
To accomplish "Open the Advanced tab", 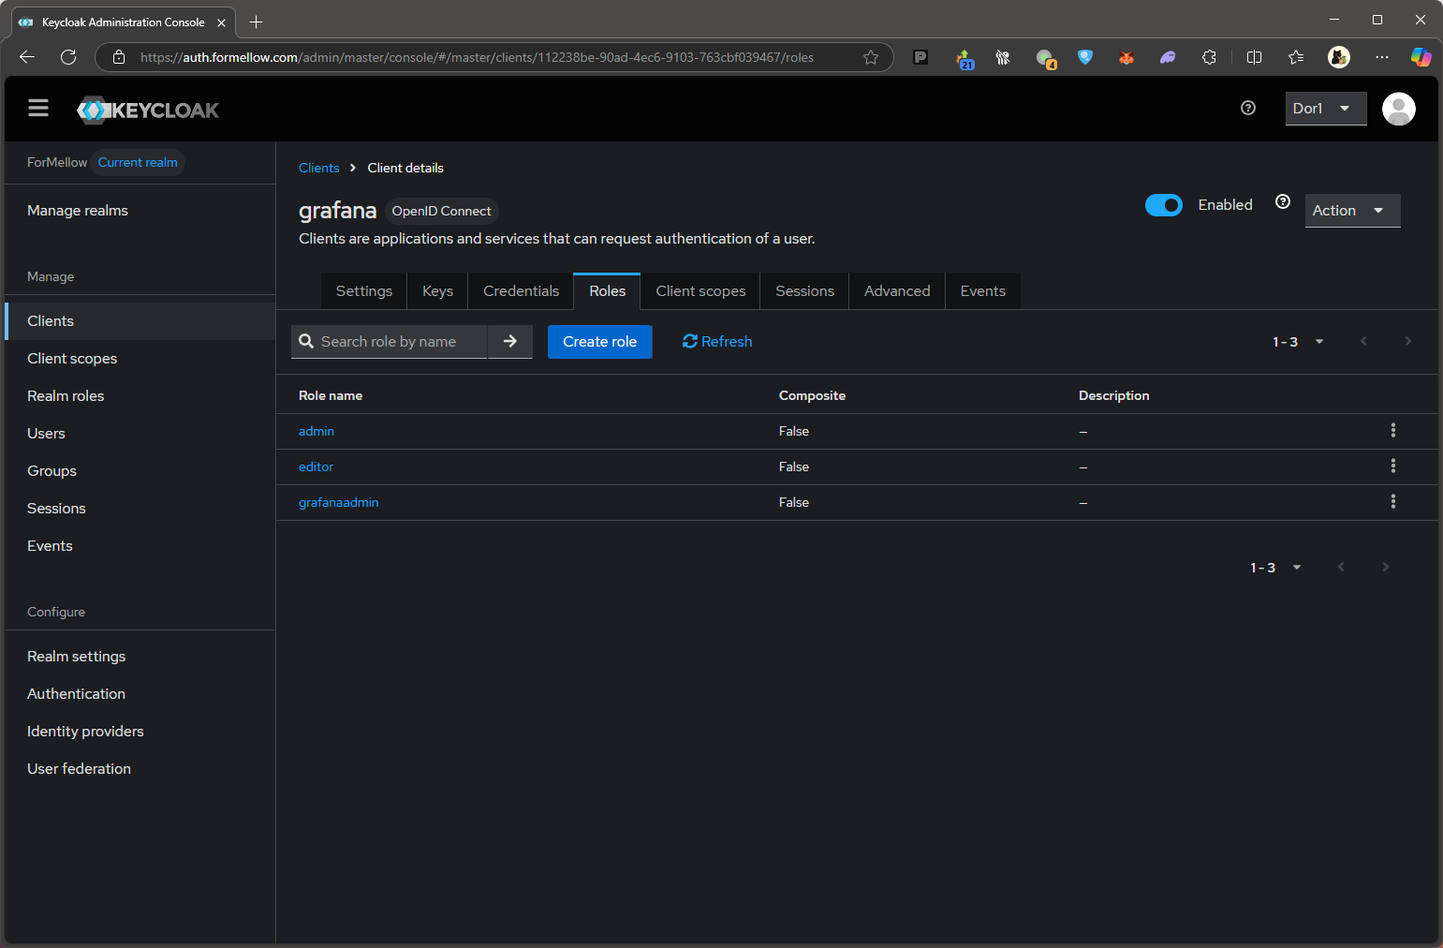I will point(897,291).
